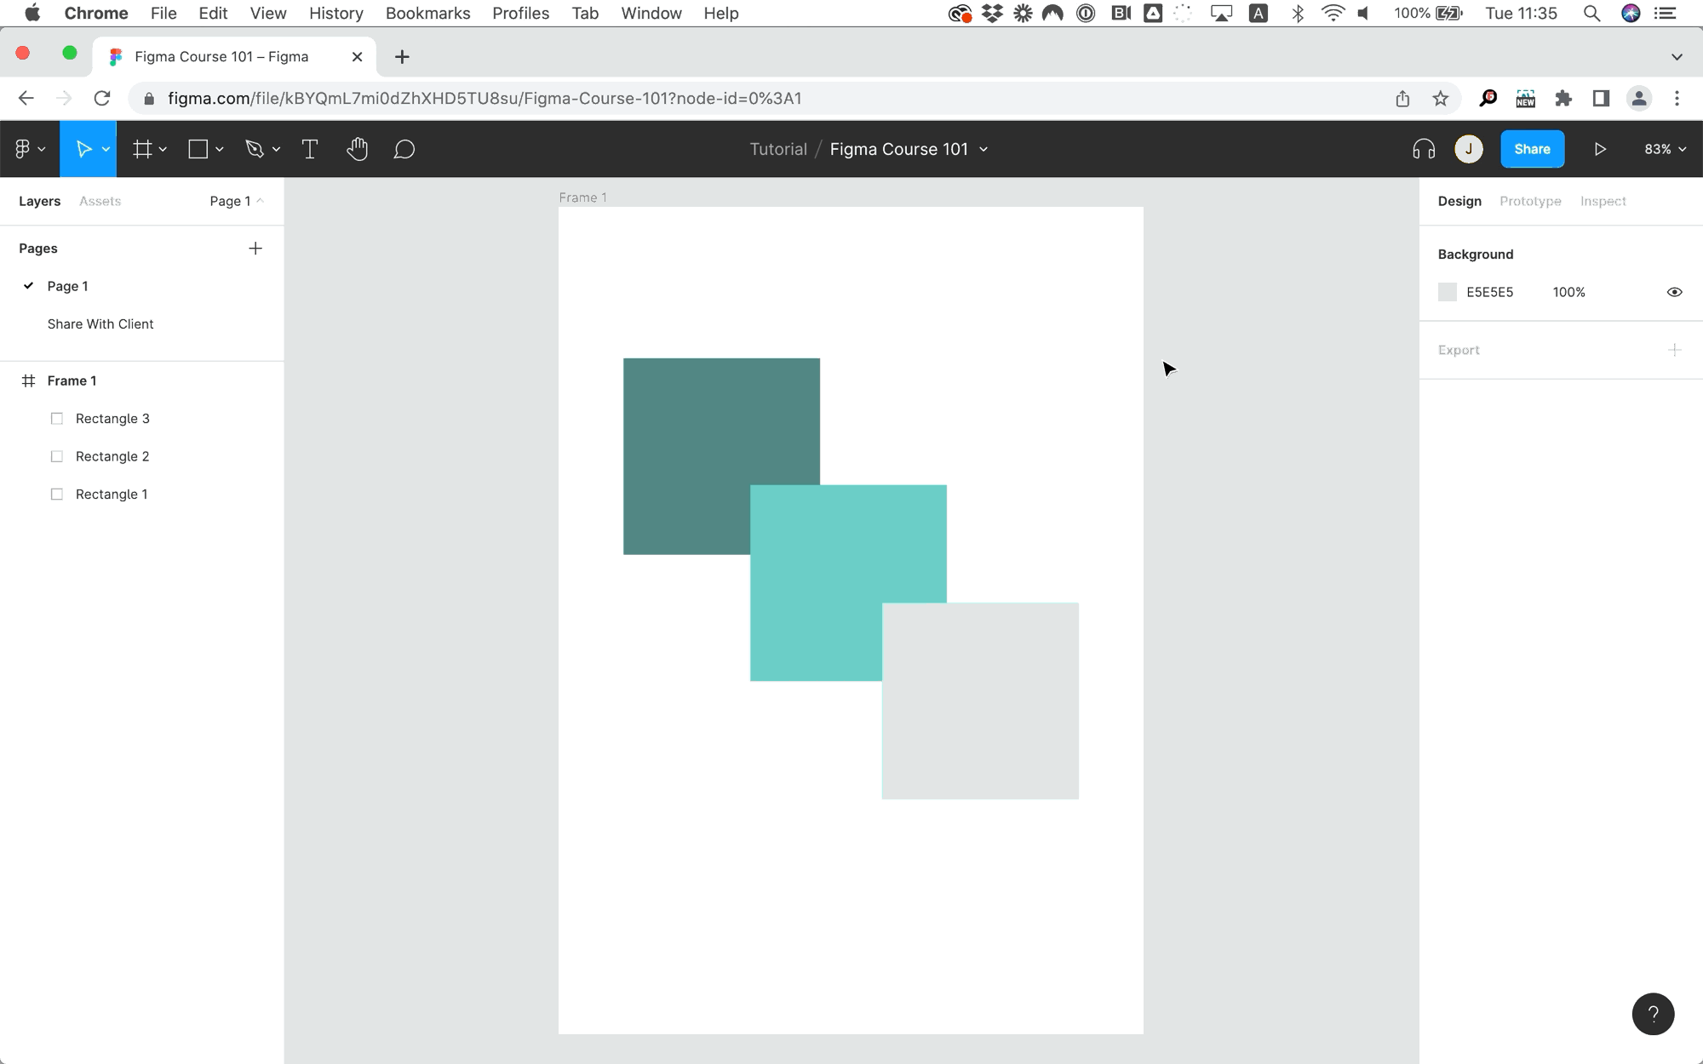This screenshot has height=1064, width=1703.
Task: Open a new Chrome tab
Action: point(402,57)
